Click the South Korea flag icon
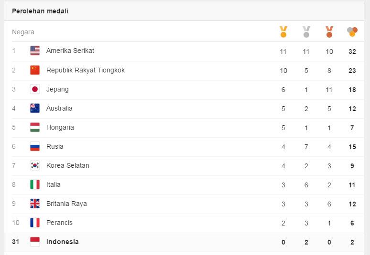Viewport: 370px width, 255px height. 35,165
